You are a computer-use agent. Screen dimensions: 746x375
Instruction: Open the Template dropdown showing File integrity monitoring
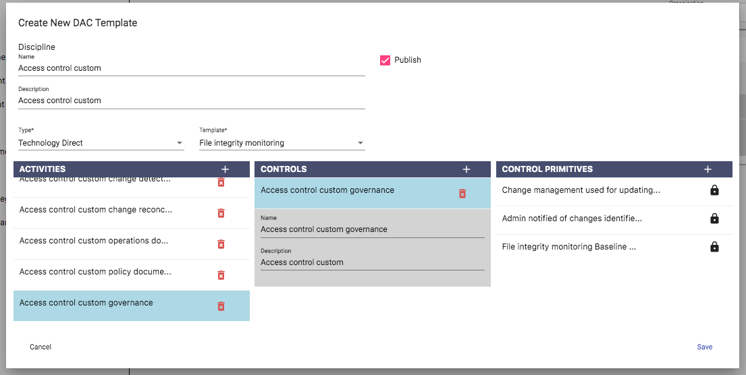282,143
